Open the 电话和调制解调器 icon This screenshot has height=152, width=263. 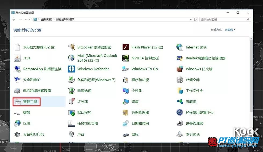[x=17, y=91]
